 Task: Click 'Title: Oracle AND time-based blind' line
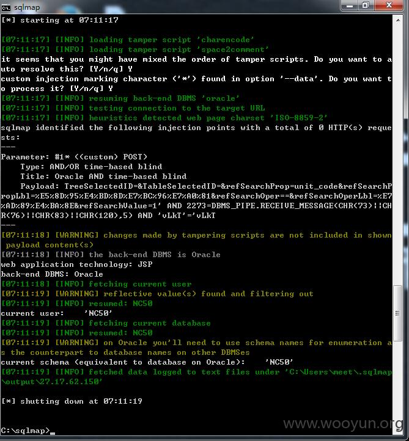(103, 177)
